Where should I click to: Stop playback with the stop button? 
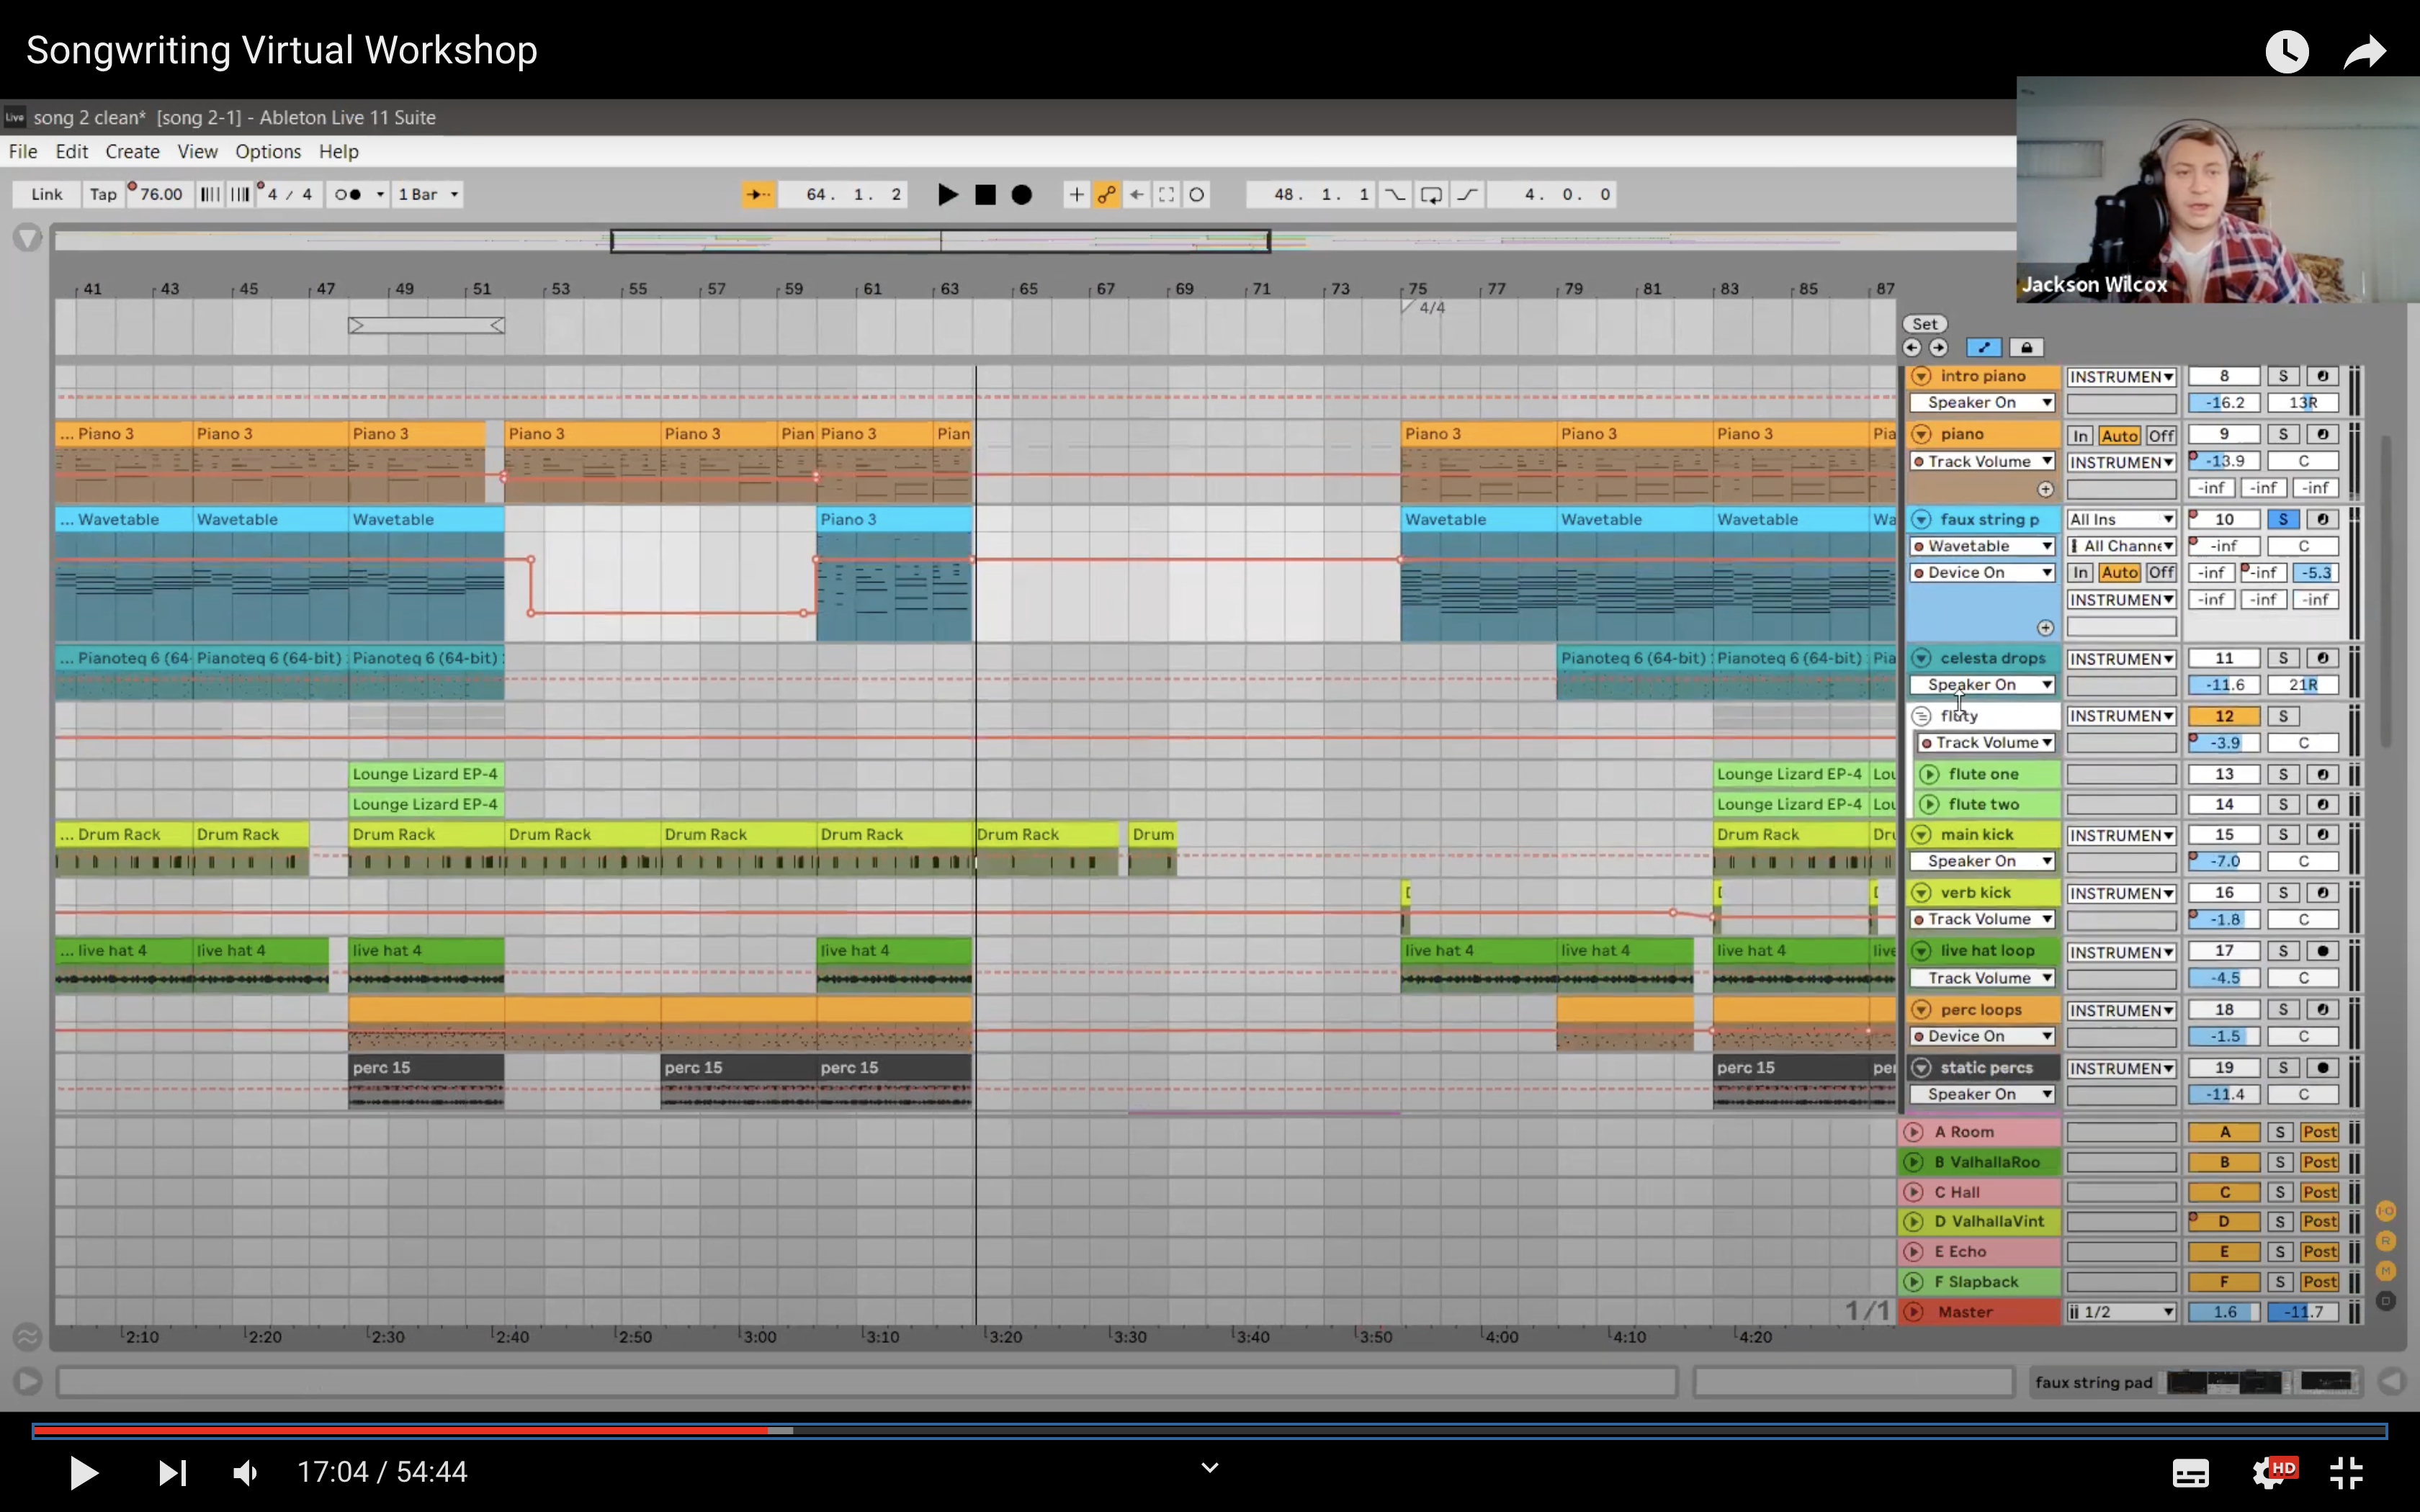tap(985, 194)
